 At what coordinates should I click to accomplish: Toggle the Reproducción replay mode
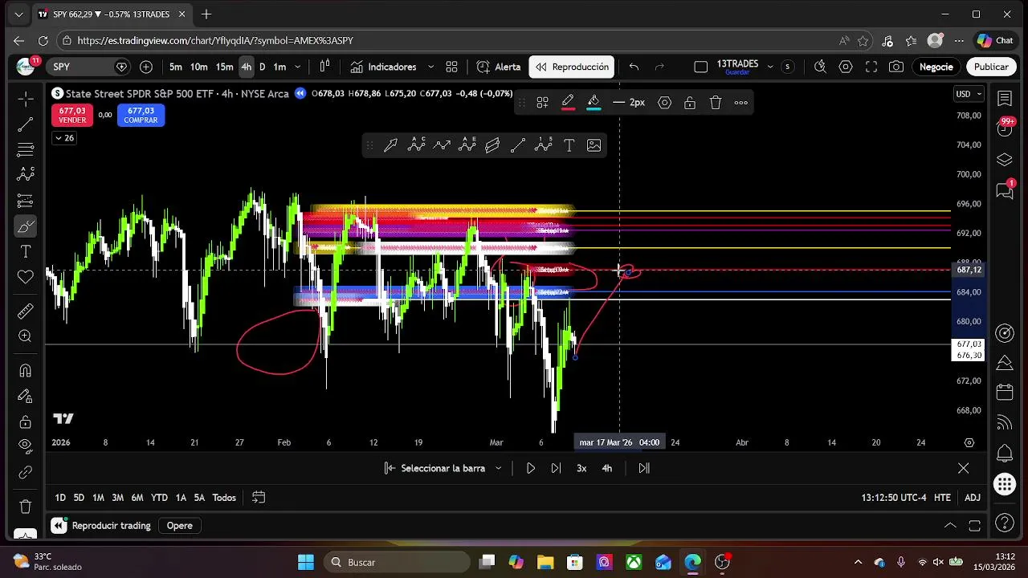point(572,67)
